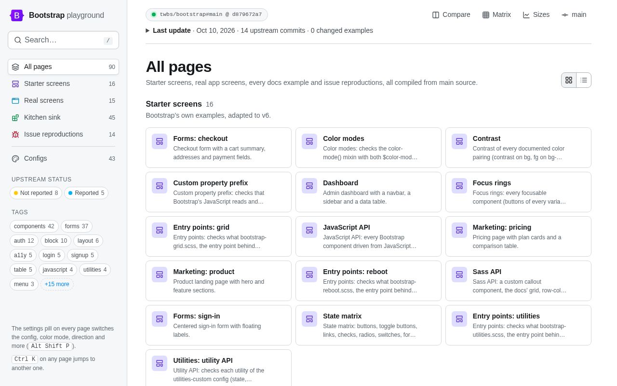Click the Bootstrap logo icon
Image resolution: width=617 pixels, height=386 pixels.
click(17, 15)
